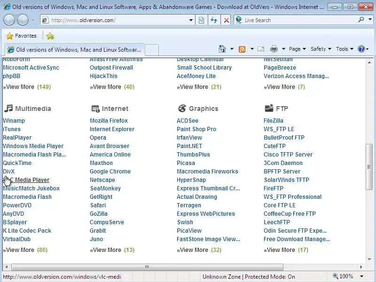The image size is (376, 282).
Task: Open the Page menu
Action: click(298, 49)
